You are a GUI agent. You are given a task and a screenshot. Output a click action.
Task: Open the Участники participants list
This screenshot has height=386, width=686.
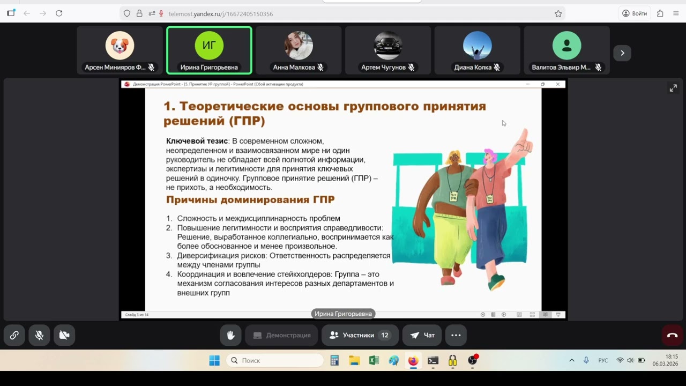pyautogui.click(x=360, y=335)
